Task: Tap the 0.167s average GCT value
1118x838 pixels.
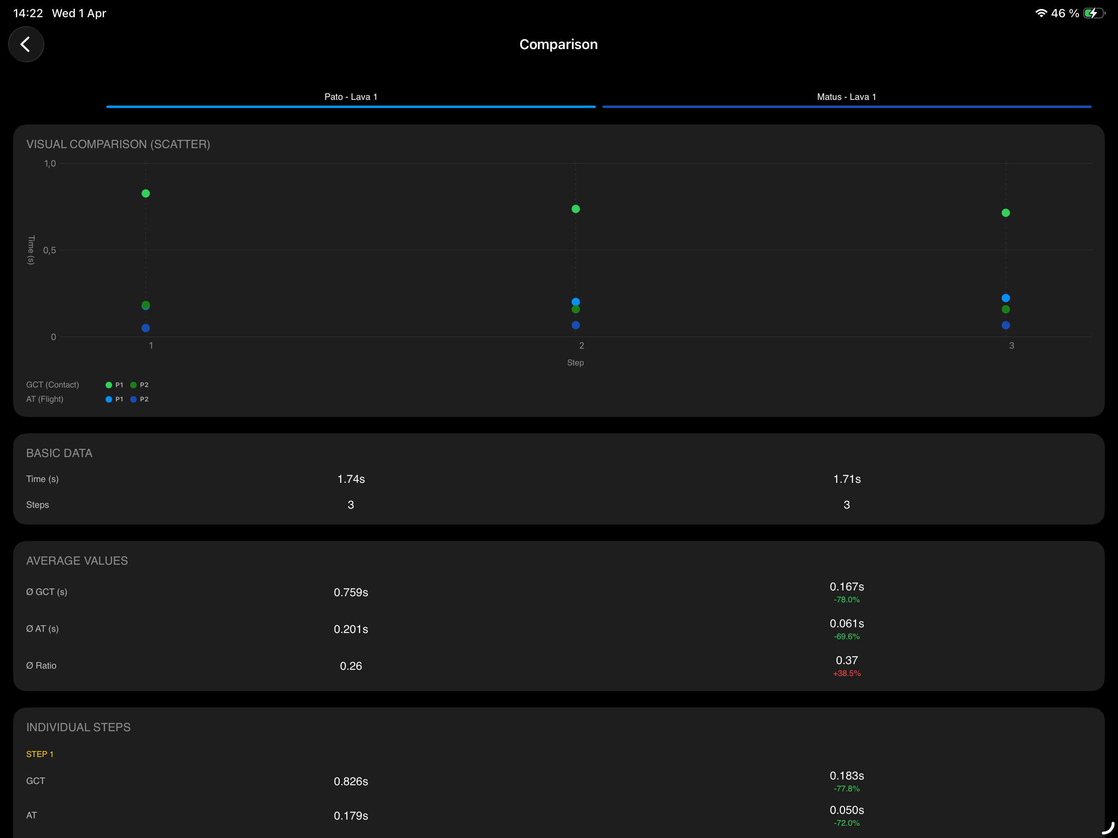Action: 847,587
